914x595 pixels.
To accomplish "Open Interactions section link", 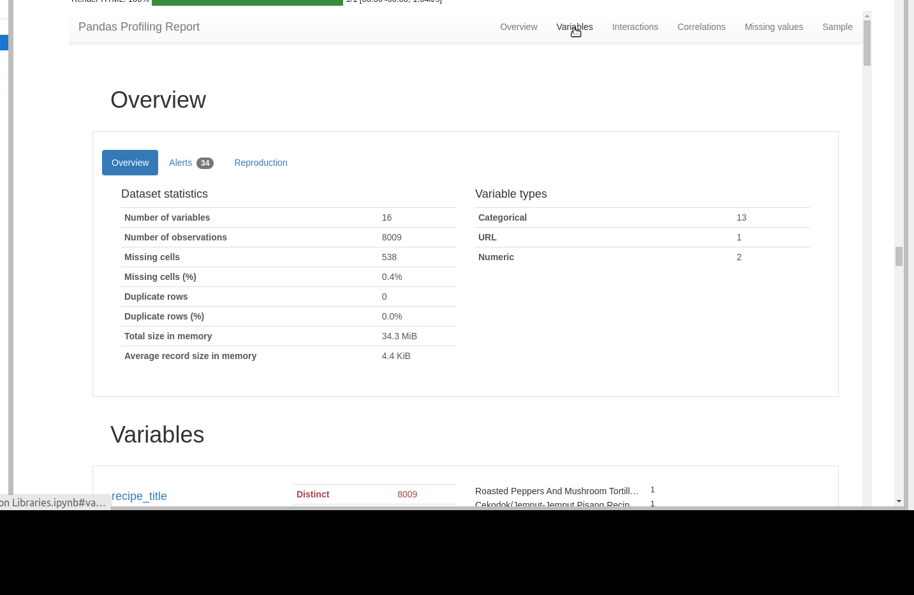I will coord(635,27).
